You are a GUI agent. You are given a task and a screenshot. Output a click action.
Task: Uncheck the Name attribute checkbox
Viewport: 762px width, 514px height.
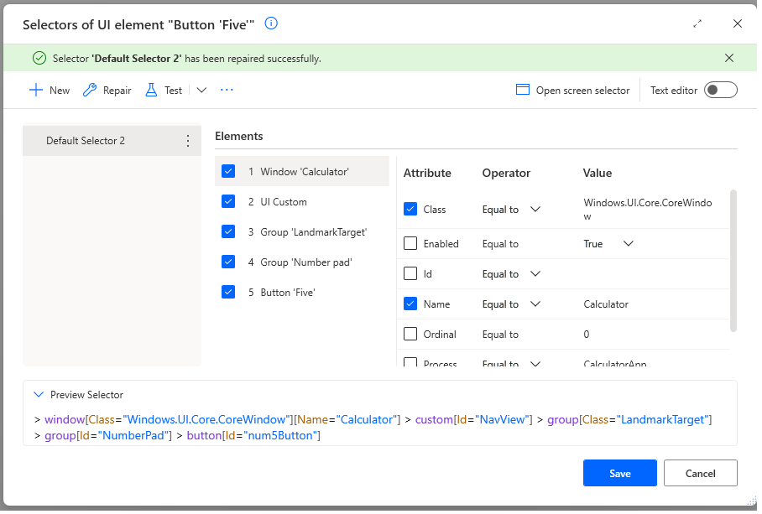click(410, 304)
